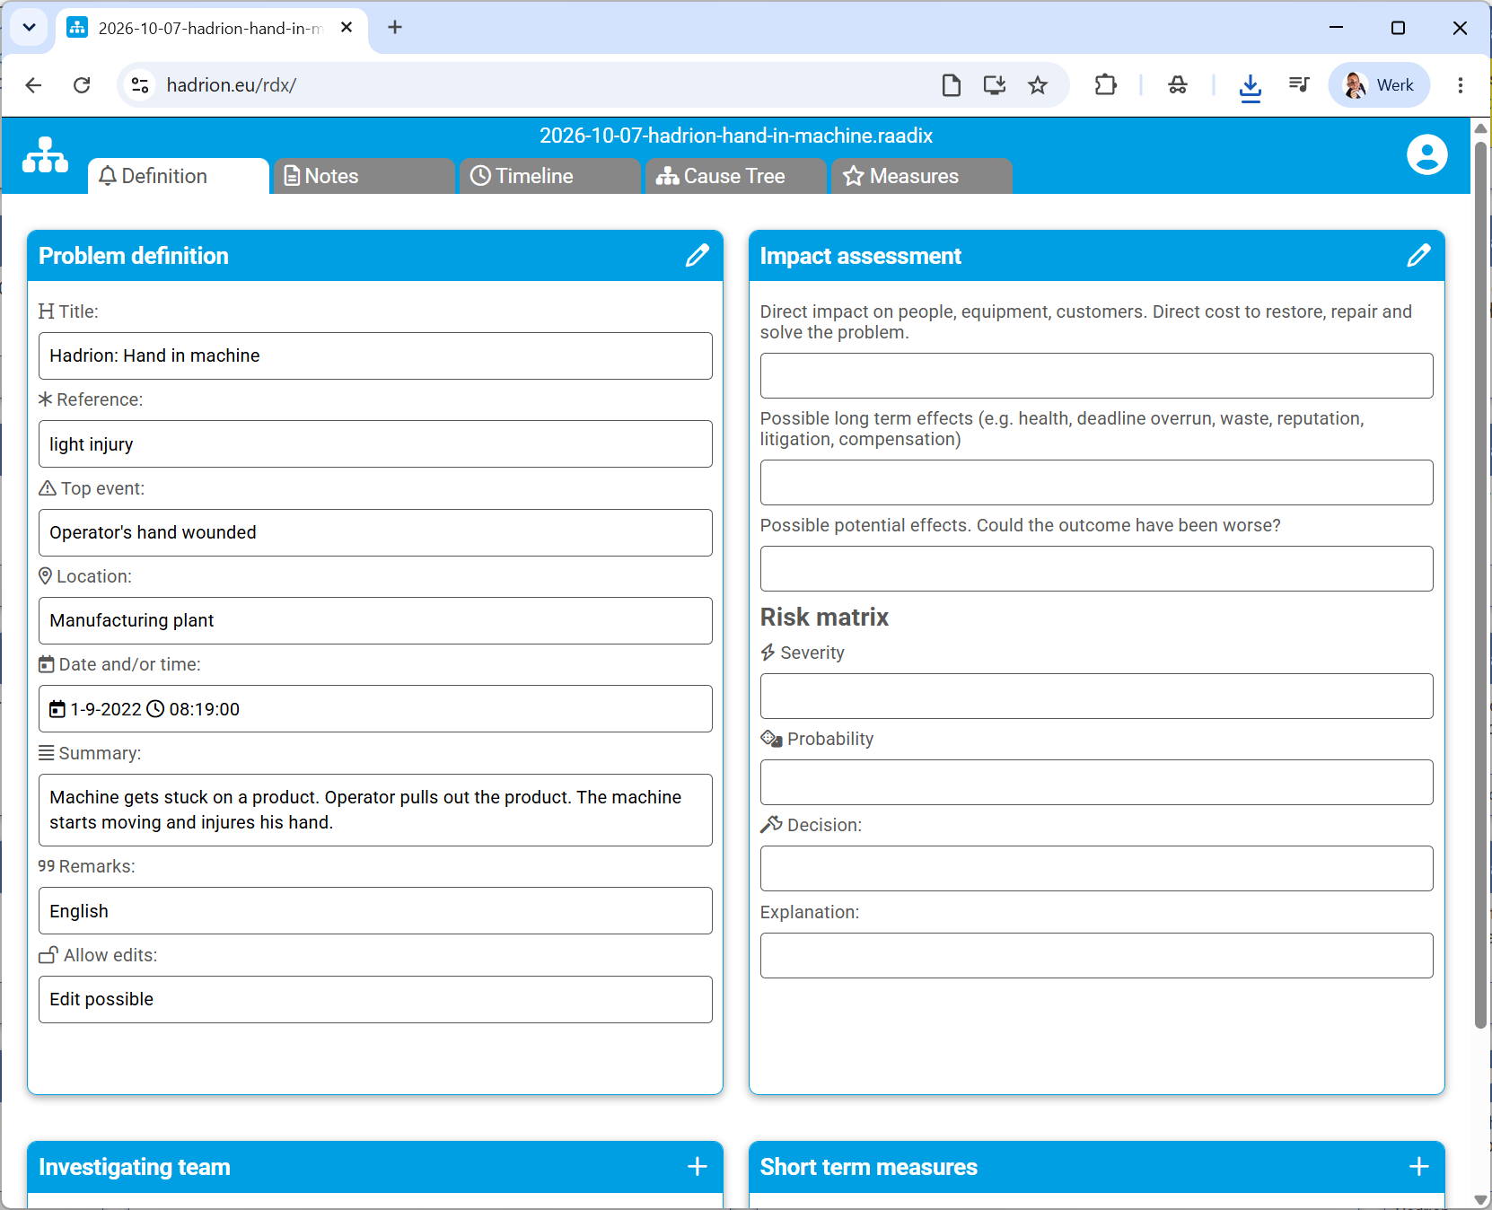Open the Werk profile button
This screenshot has width=1492, height=1210.
[x=1379, y=85]
